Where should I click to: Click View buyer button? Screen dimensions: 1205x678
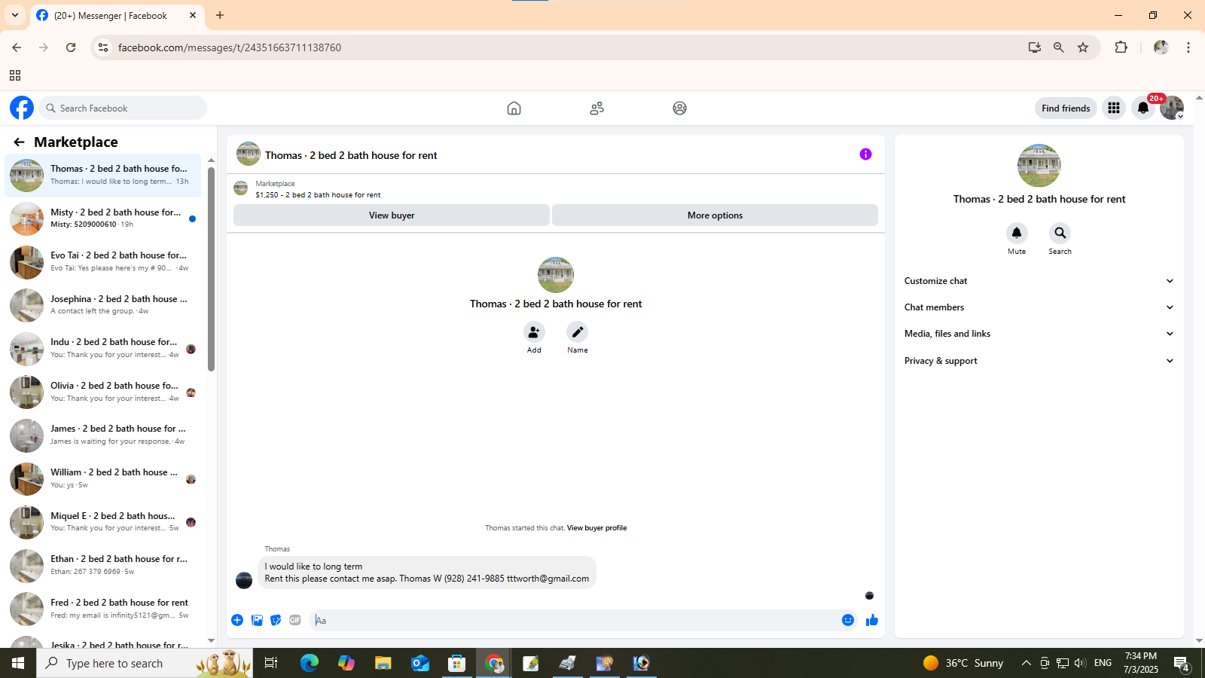(x=392, y=215)
